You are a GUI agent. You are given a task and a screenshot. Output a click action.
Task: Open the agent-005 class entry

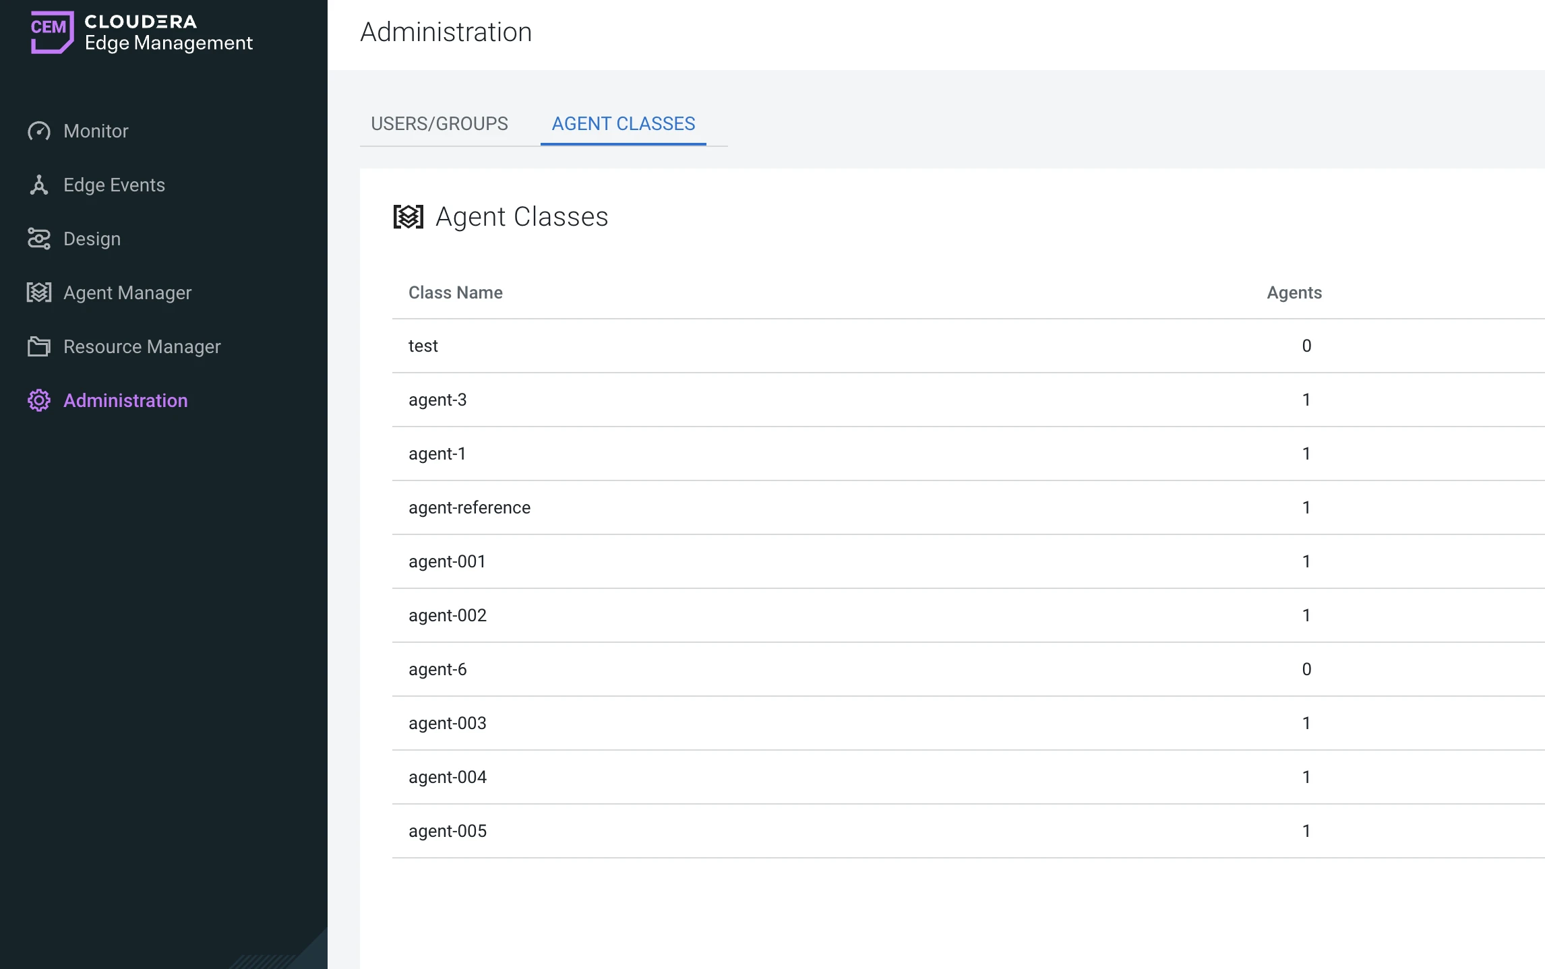point(447,831)
